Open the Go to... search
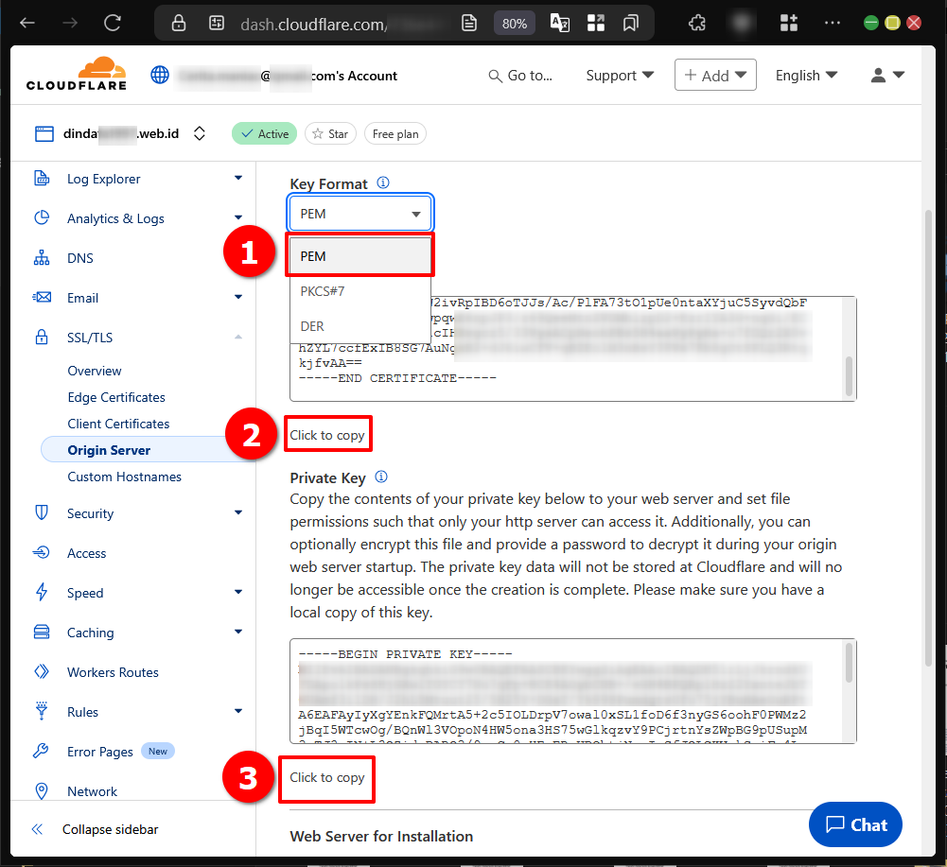This screenshot has width=947, height=867. click(520, 76)
